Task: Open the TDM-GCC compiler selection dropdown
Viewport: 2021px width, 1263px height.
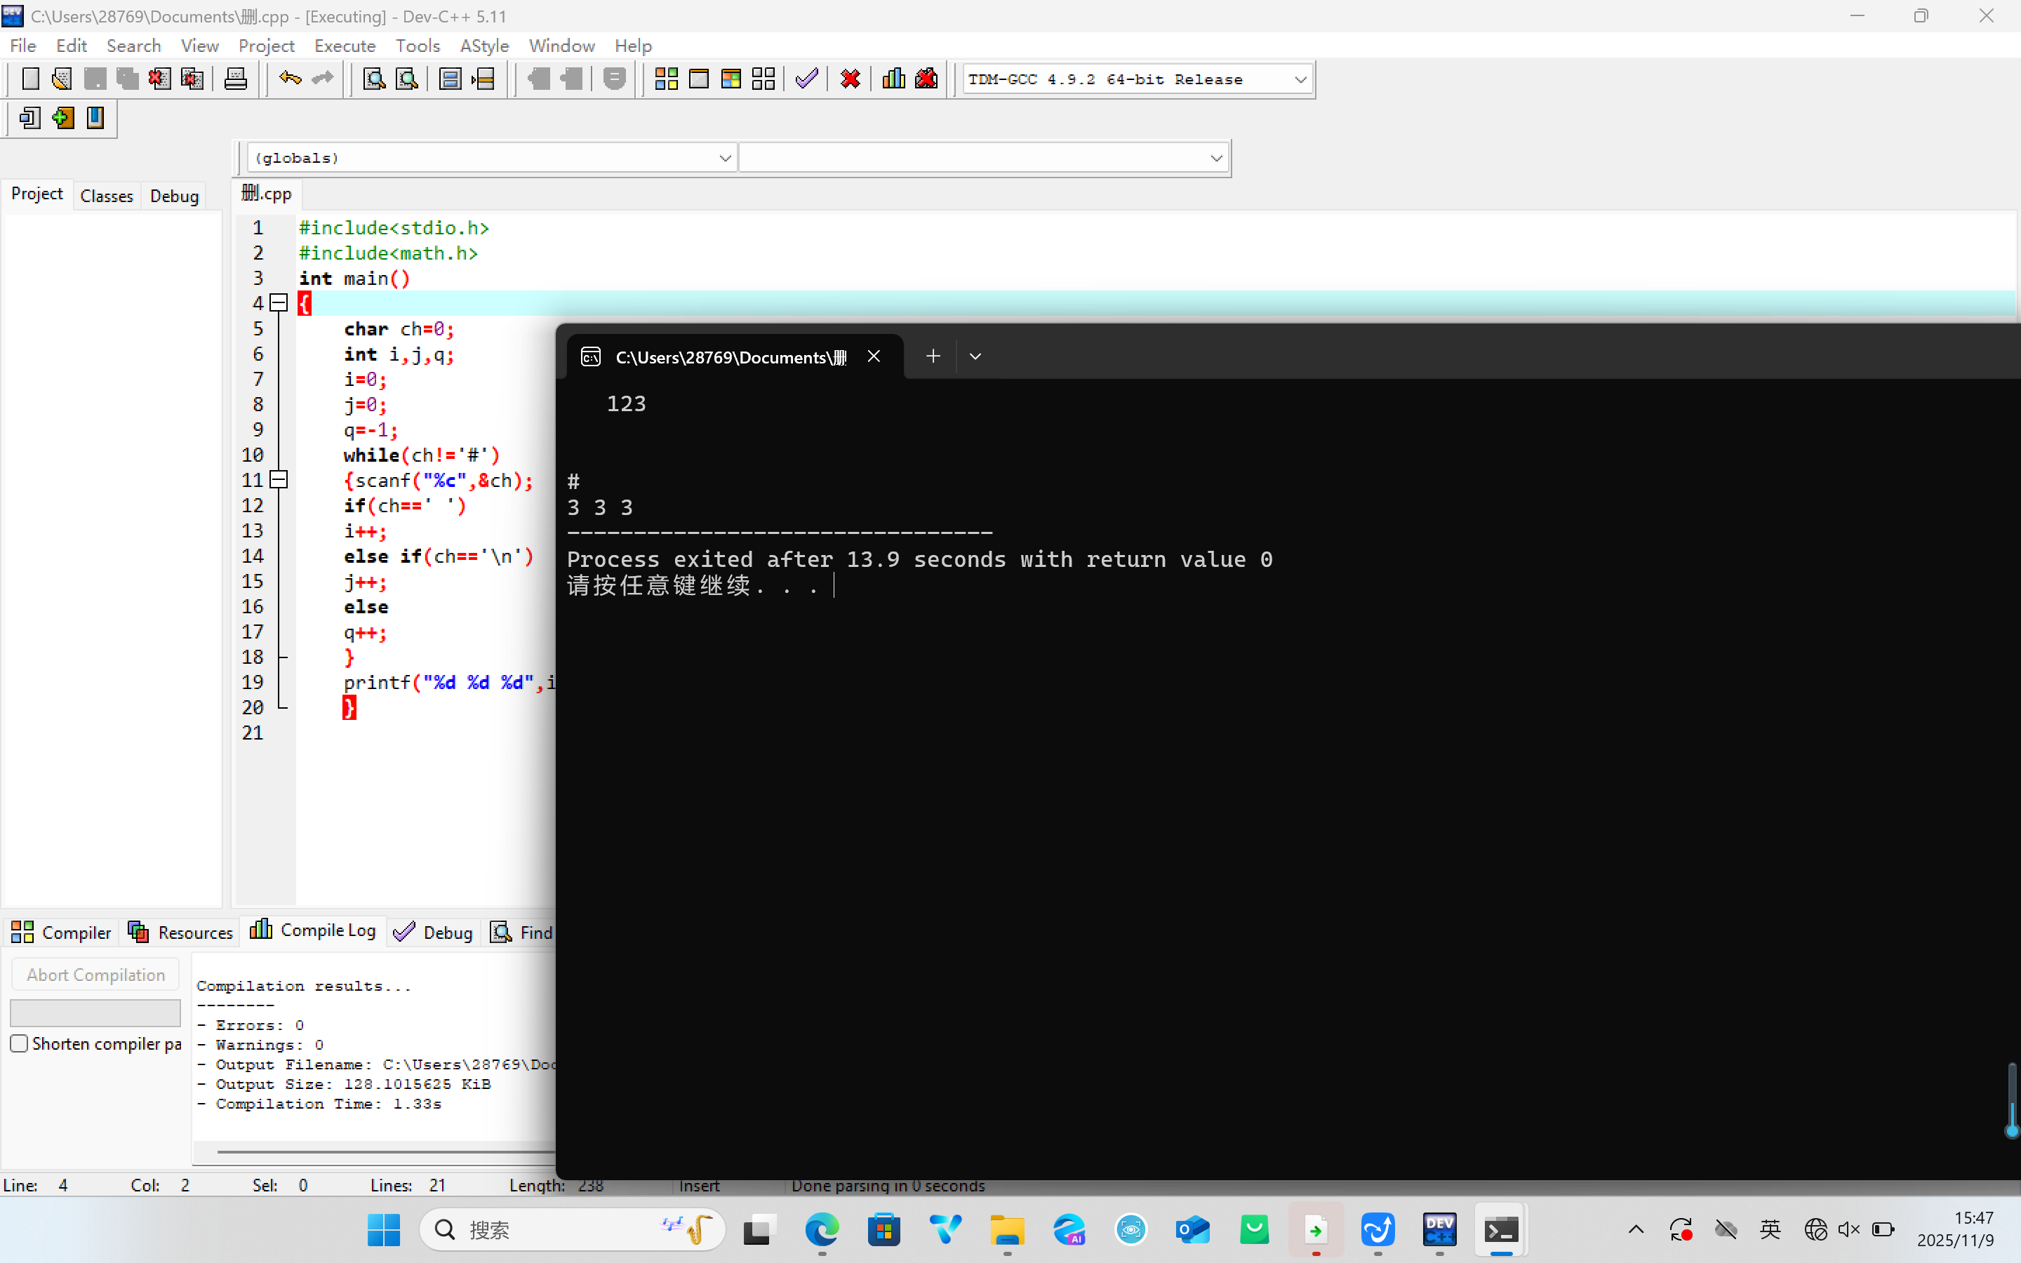Action: tap(1300, 80)
